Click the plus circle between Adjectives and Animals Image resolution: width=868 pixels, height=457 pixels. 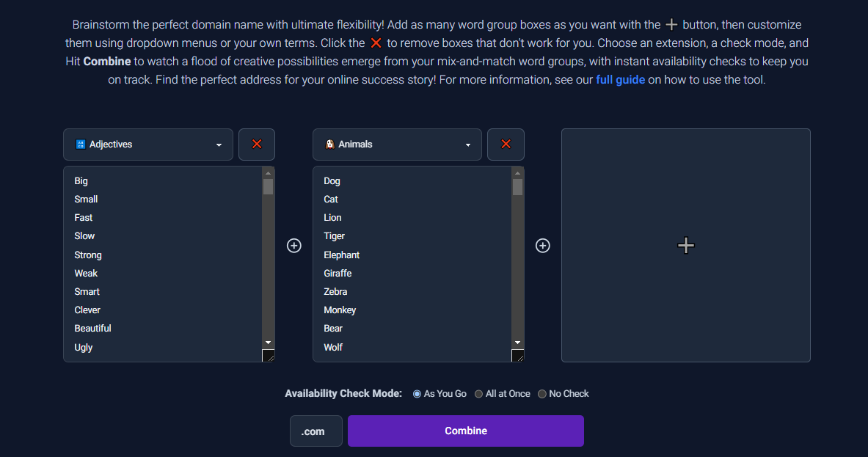pyautogui.click(x=294, y=246)
